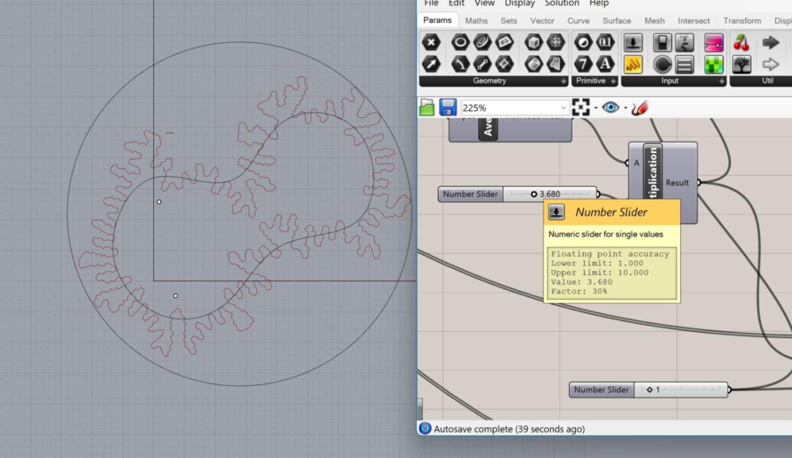
Task: Choose the Mesh parameter icon
Action: [x=556, y=42]
